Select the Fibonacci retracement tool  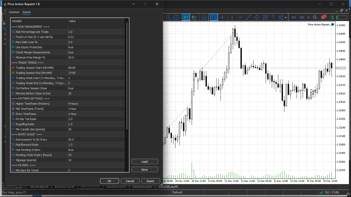(x=265, y=17)
